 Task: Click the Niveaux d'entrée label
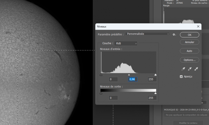111,49
